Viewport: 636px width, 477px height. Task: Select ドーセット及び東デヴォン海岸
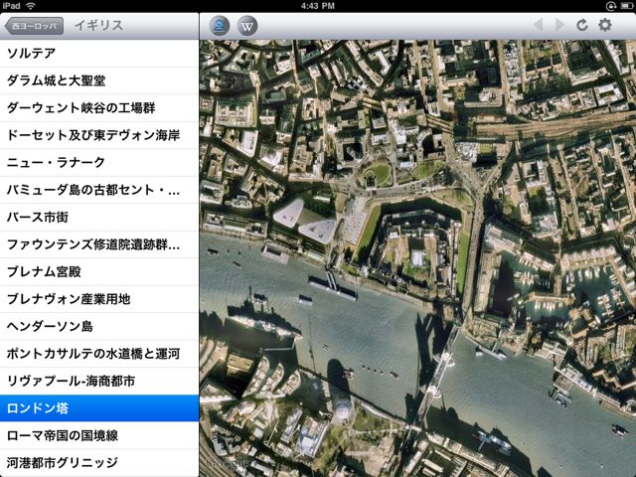point(99,135)
